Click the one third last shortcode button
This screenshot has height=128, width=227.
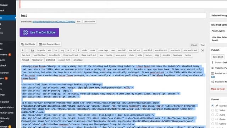pyautogui.click(x=161, y=50)
